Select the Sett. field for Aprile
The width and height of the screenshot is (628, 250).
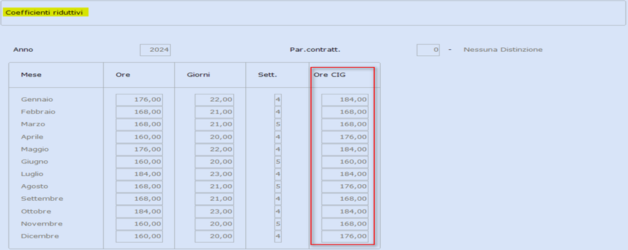coord(278,137)
